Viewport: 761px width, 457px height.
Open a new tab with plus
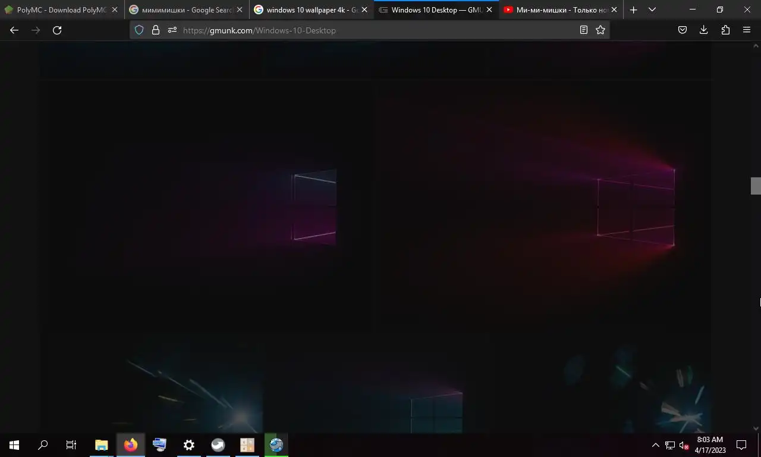click(x=634, y=10)
